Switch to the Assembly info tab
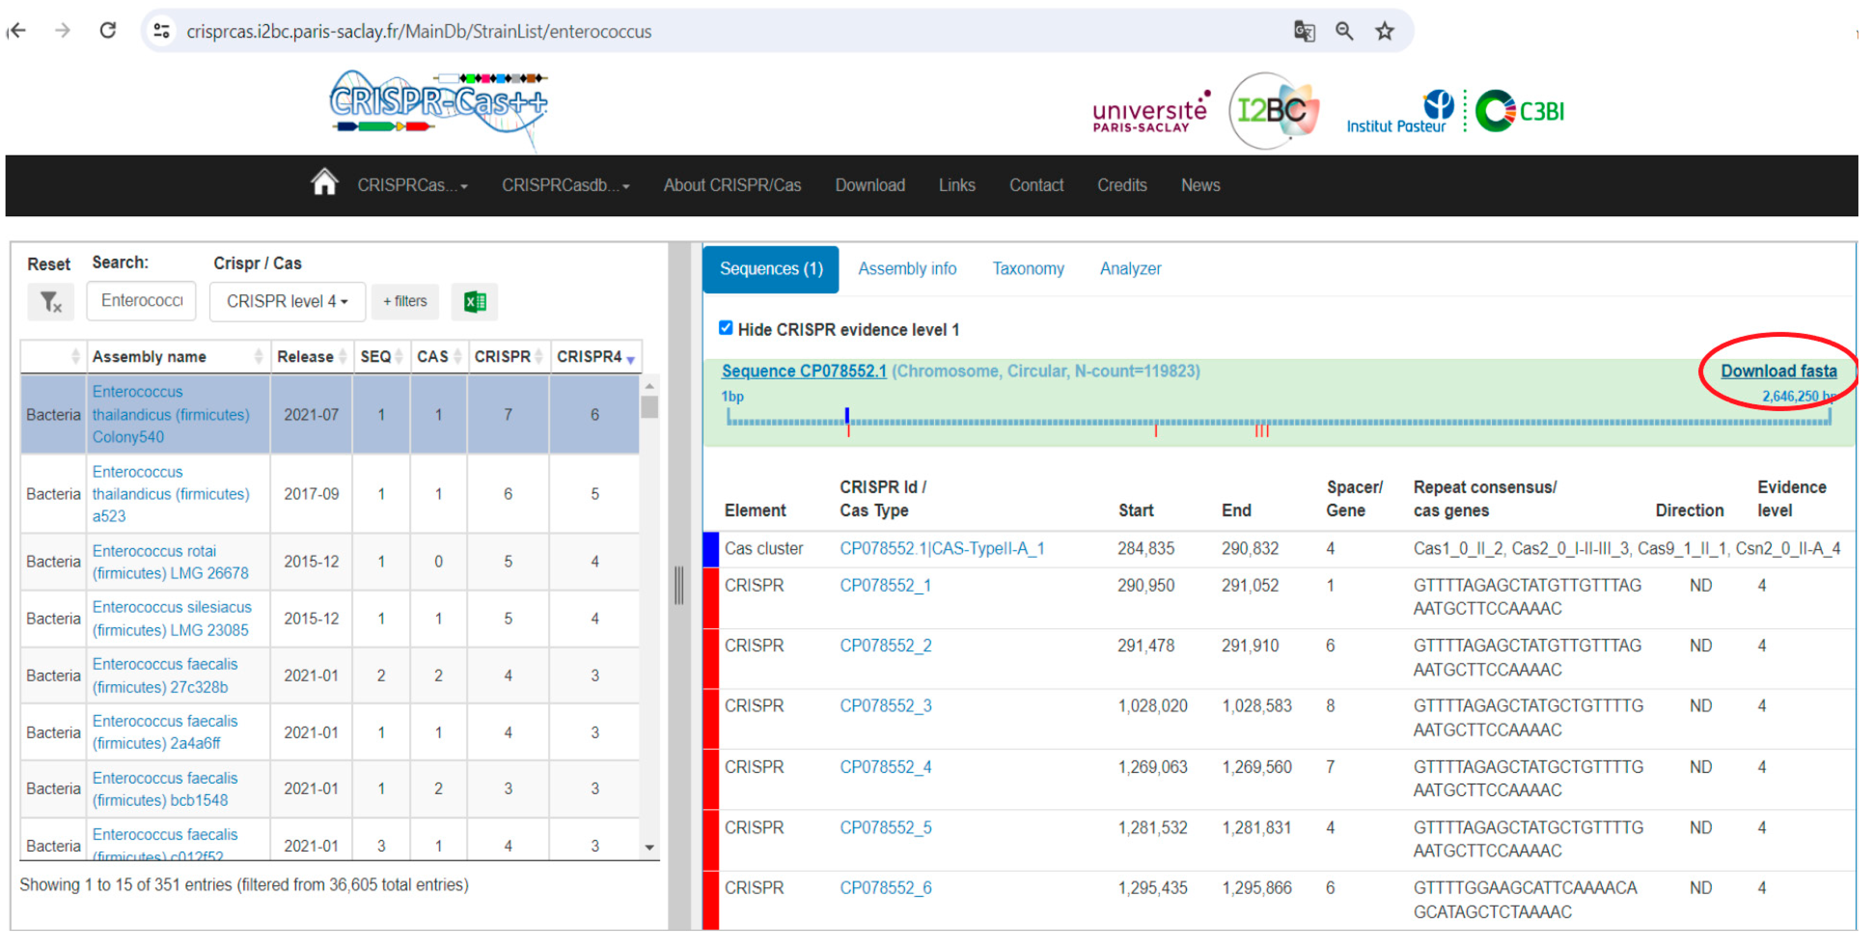Screen dimensions: 1872x939 tap(907, 269)
